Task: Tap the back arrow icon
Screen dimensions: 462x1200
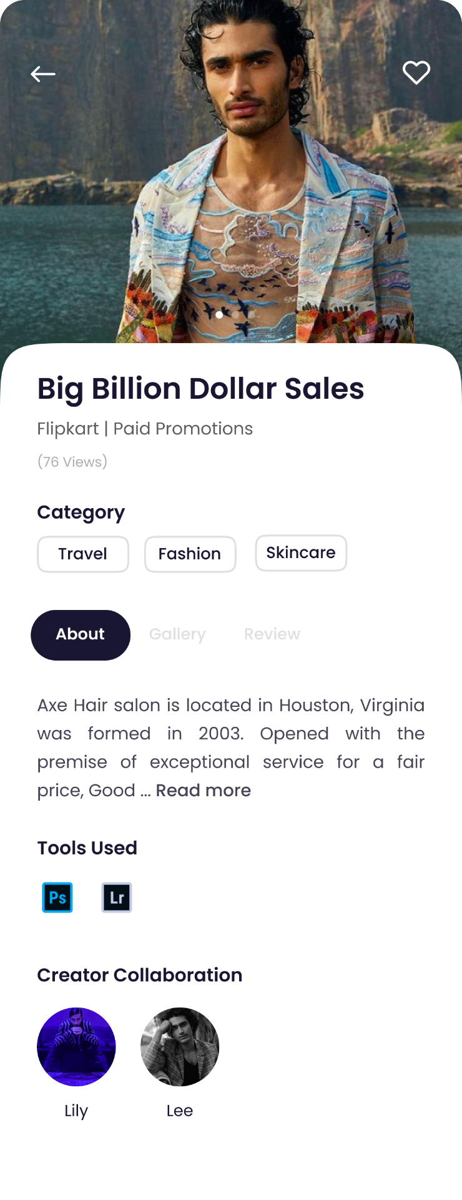Action: tap(43, 74)
